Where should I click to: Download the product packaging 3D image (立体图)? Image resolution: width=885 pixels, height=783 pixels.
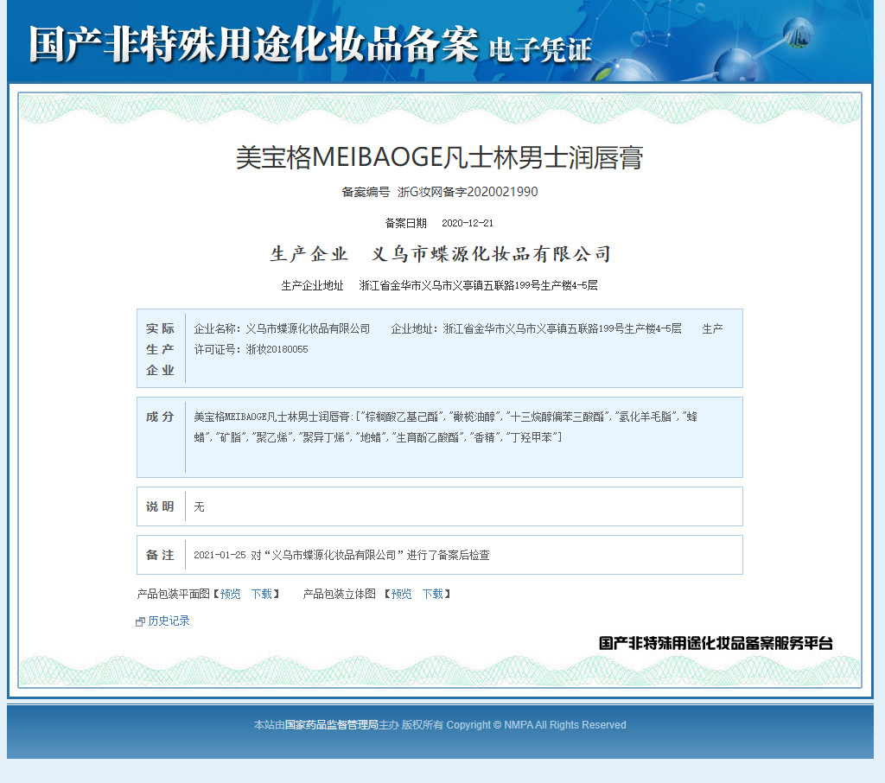coord(433,594)
